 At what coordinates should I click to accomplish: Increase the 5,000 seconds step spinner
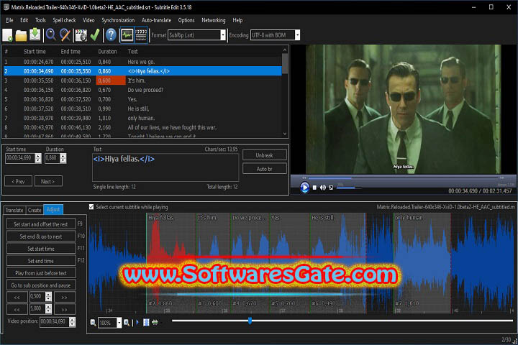point(48,306)
